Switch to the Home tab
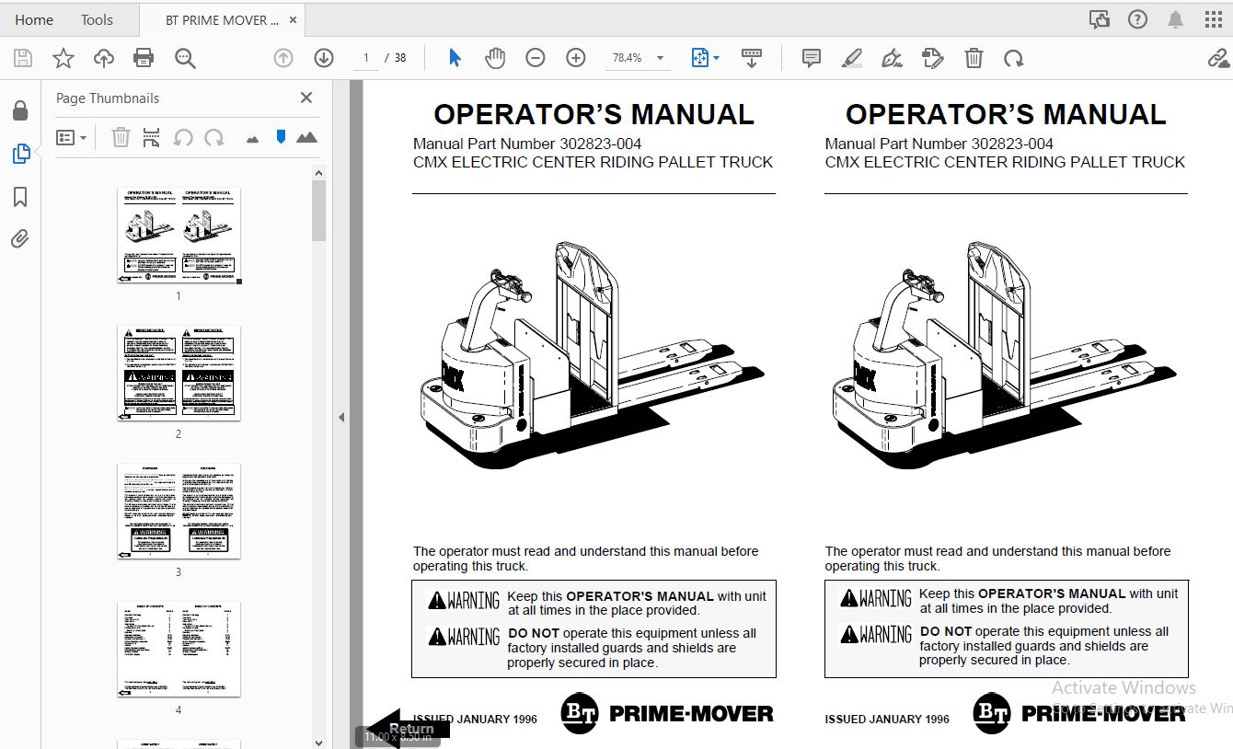Screen dimensions: 1233x749 click(34, 19)
